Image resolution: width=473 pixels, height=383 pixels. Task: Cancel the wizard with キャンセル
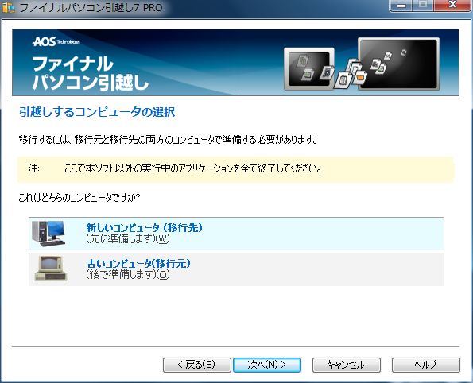click(347, 365)
